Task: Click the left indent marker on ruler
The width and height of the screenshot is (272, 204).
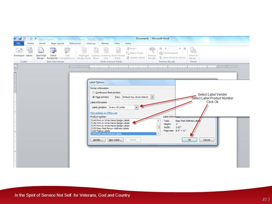Action: [89, 67]
